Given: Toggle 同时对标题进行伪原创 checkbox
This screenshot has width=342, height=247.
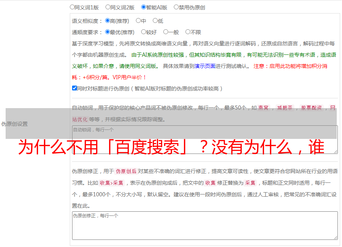Looking at the screenshot, I should tap(74, 88).
